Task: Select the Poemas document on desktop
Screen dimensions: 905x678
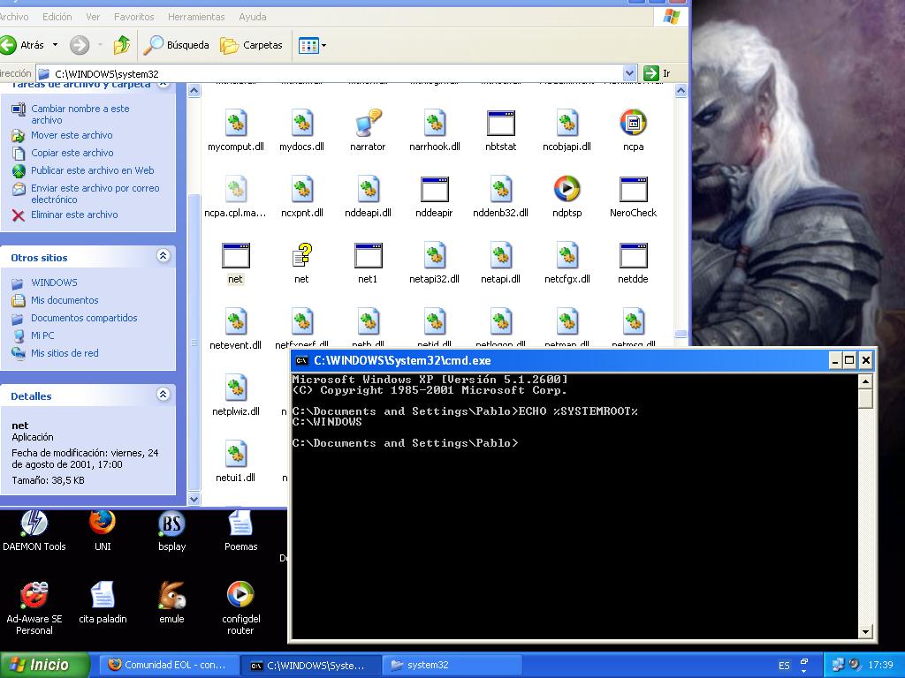Action: click(x=240, y=524)
